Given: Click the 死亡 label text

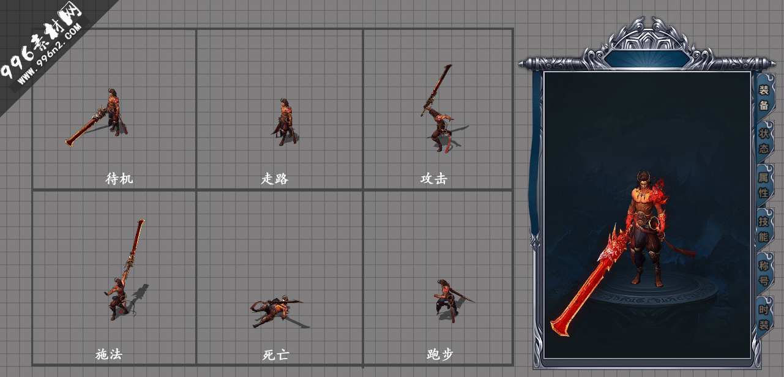Looking at the screenshot, I should coord(276,355).
